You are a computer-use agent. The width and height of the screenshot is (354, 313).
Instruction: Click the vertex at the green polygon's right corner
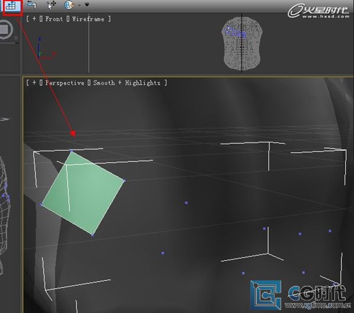pos(124,180)
